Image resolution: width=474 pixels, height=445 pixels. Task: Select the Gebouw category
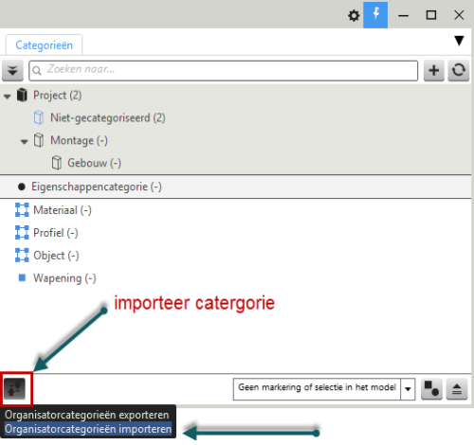click(94, 163)
